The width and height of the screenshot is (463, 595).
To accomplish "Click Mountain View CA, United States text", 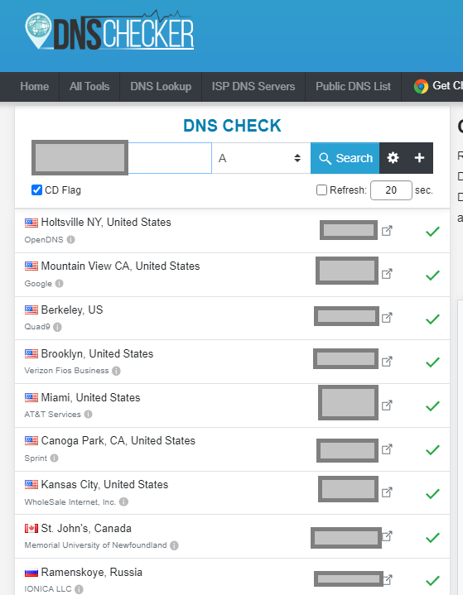I will (120, 266).
